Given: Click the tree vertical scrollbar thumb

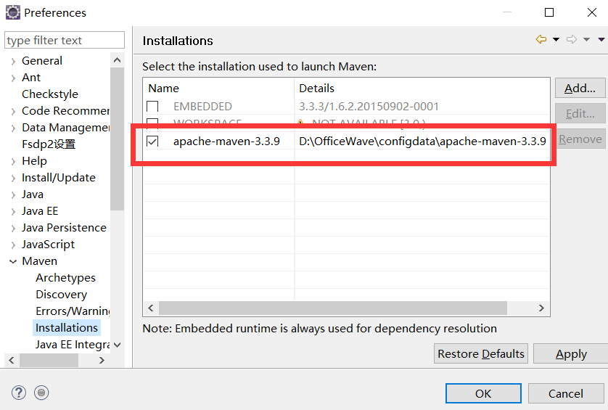Looking at the screenshot, I should (117, 139).
